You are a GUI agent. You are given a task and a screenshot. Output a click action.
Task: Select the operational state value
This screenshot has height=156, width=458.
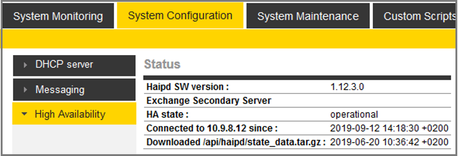point(354,114)
